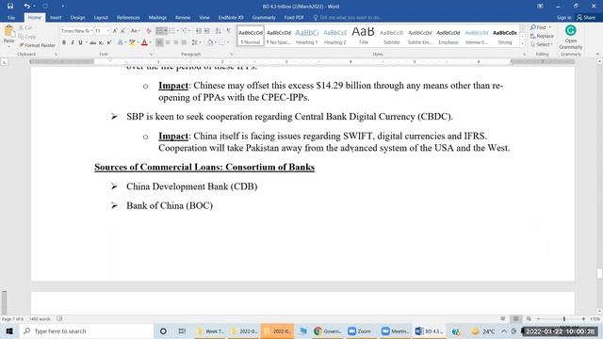Image resolution: width=603 pixels, height=339 pixels.
Task: Open the text highlight color swatch
Action: (x=132, y=42)
